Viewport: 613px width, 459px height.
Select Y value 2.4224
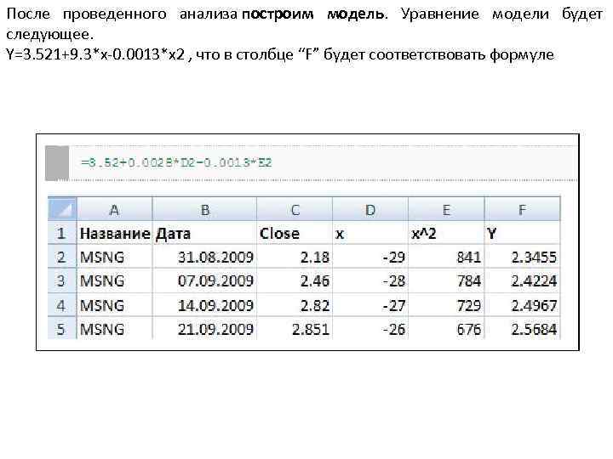pyautogui.click(x=522, y=280)
